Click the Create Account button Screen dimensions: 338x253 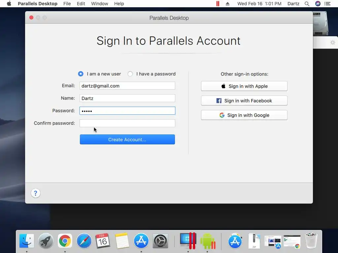point(127,139)
